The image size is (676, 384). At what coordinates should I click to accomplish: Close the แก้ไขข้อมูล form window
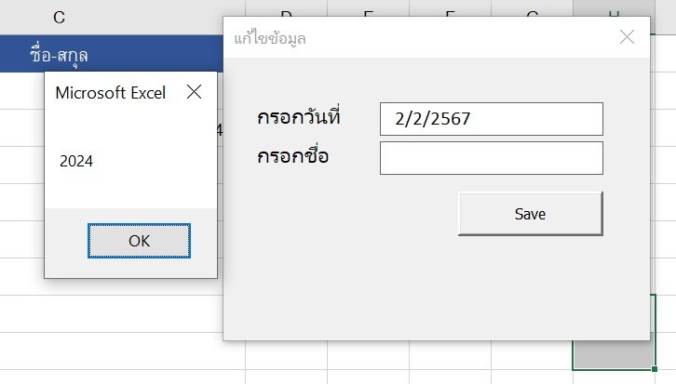(x=627, y=37)
